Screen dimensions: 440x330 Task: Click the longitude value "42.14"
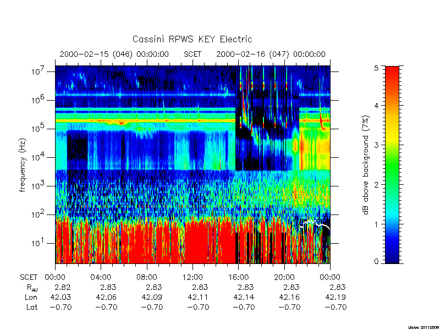pos(244,297)
